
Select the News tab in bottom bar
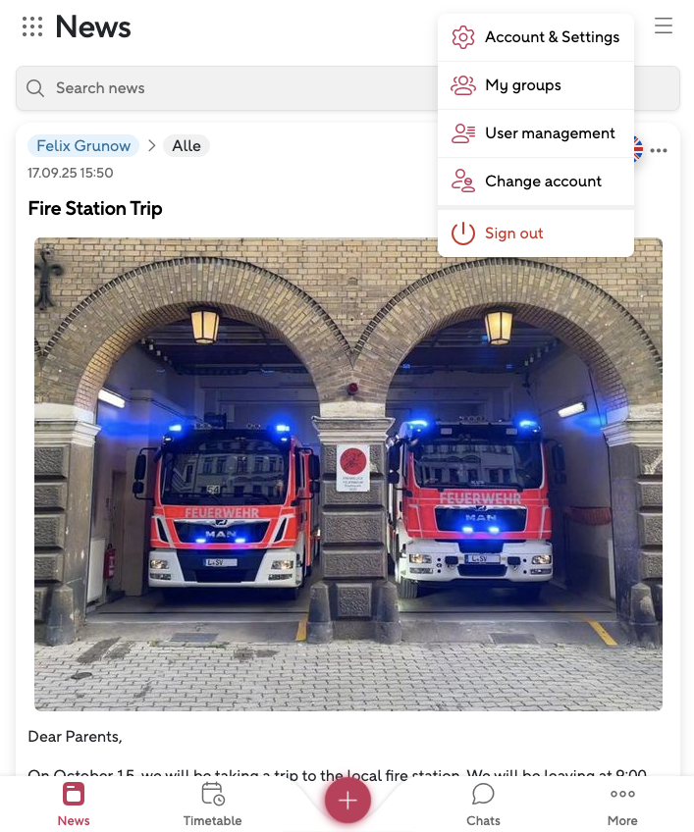pos(74,805)
